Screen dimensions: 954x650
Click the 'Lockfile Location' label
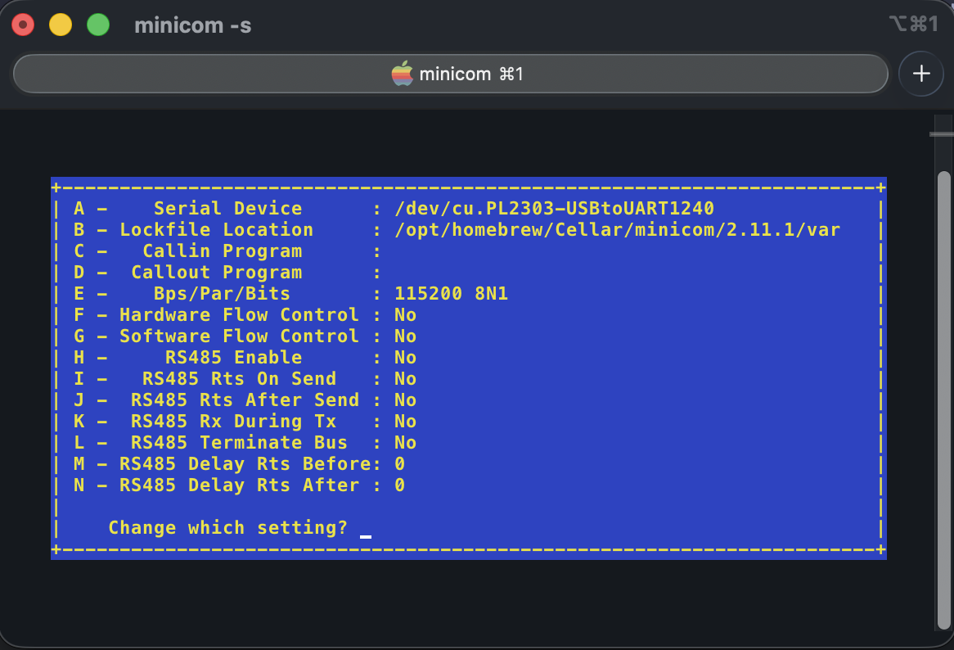click(216, 229)
